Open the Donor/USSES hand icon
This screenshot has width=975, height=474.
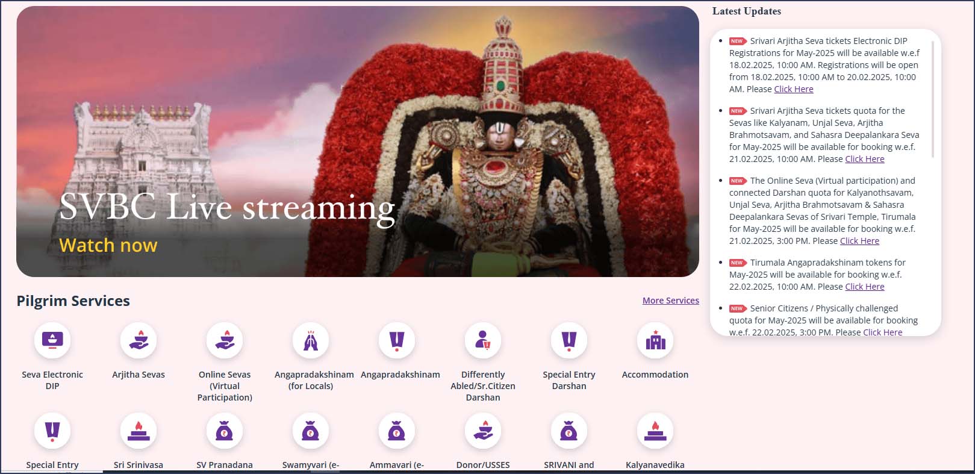coord(483,431)
